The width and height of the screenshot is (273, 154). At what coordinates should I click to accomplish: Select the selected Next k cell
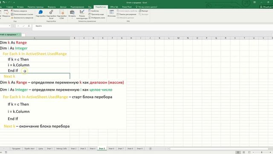35,76
